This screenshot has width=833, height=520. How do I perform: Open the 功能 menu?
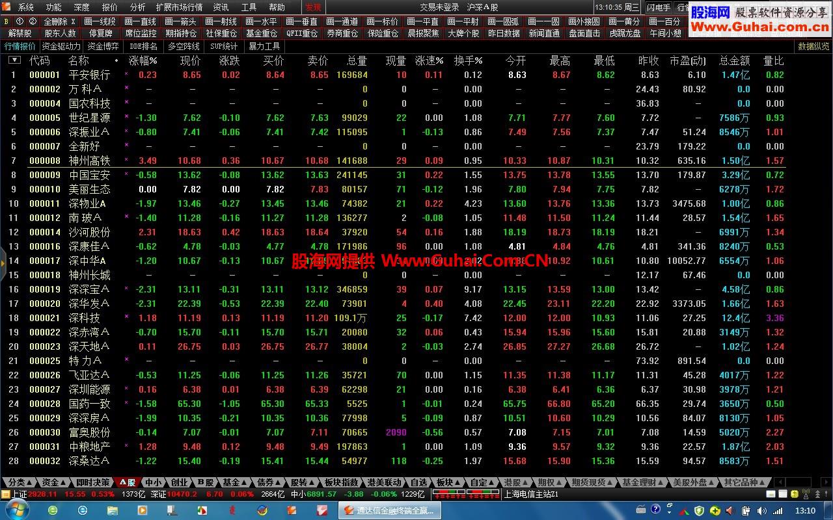pyautogui.click(x=54, y=7)
